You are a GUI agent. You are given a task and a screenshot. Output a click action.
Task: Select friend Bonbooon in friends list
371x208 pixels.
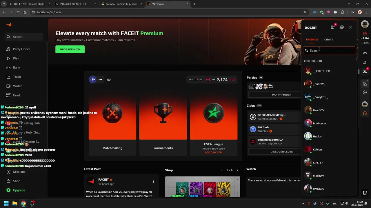(x=329, y=123)
